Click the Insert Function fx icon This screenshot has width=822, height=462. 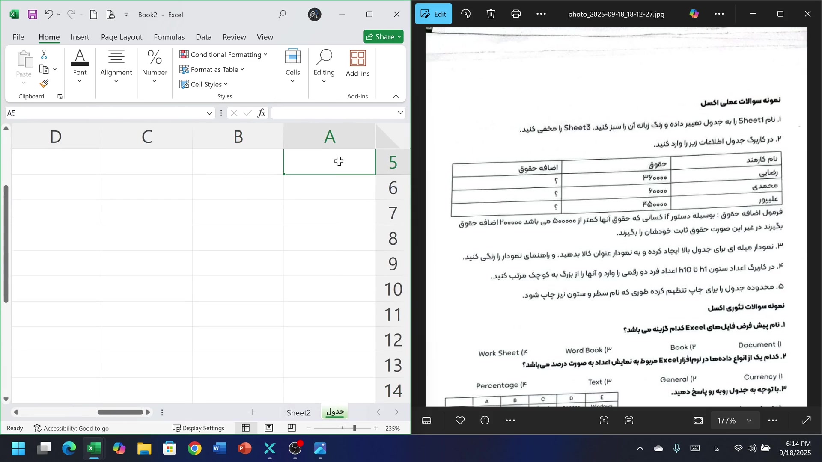262,113
